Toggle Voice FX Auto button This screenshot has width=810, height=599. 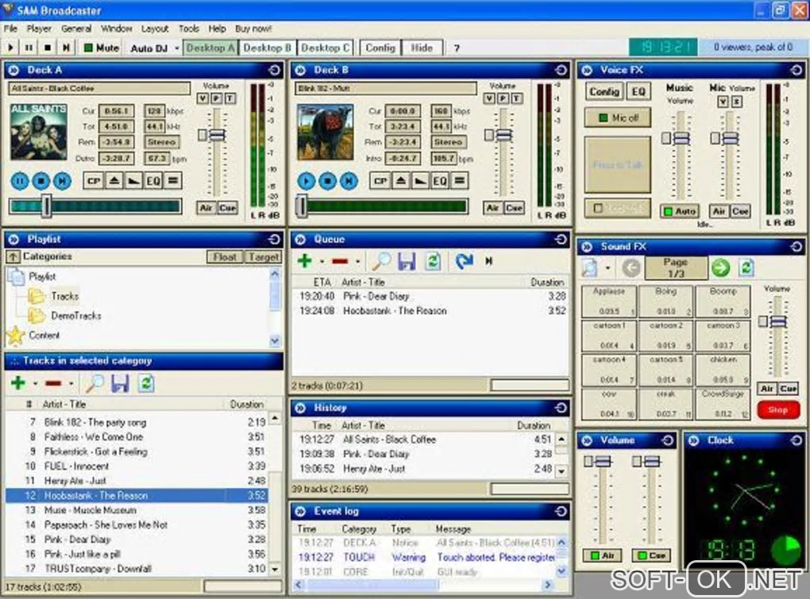pos(680,211)
